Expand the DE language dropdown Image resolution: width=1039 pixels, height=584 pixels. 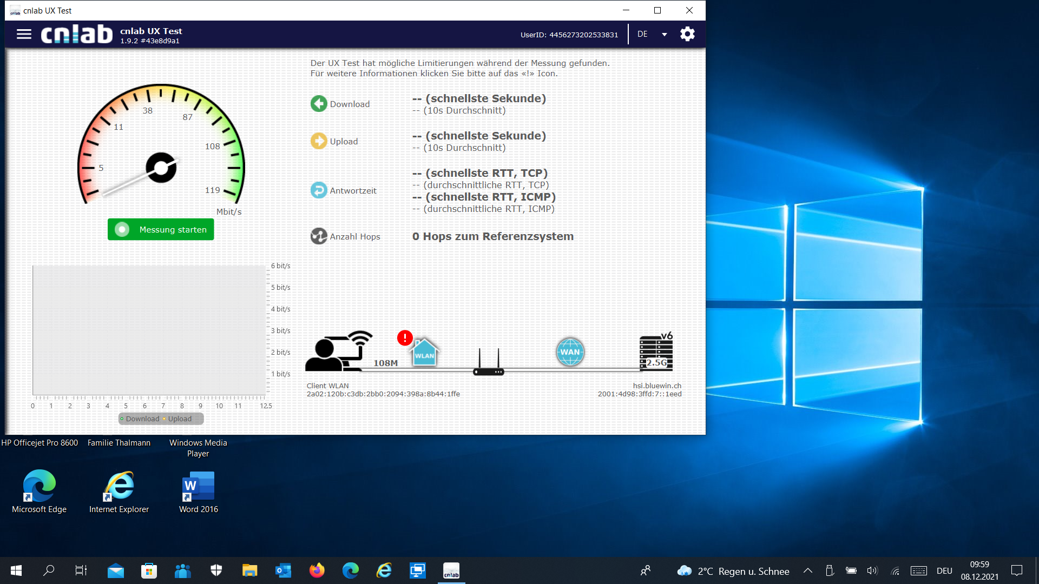[664, 34]
